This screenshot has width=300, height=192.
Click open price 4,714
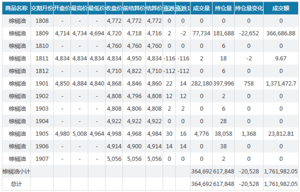[x=62, y=33]
